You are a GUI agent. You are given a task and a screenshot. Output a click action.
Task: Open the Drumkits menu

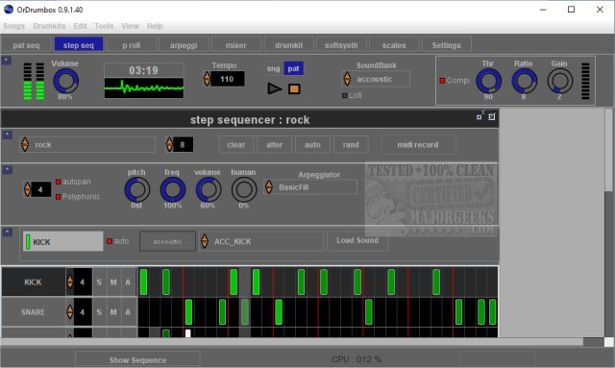coord(49,26)
